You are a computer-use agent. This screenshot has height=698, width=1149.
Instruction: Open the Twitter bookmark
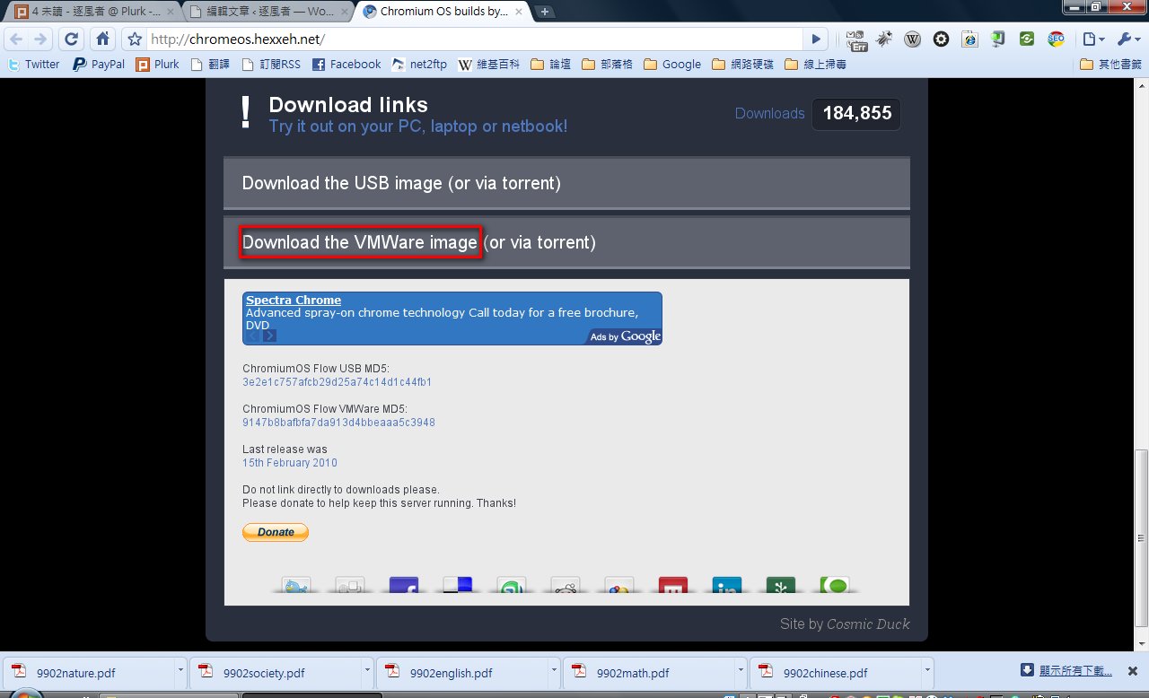(33, 65)
